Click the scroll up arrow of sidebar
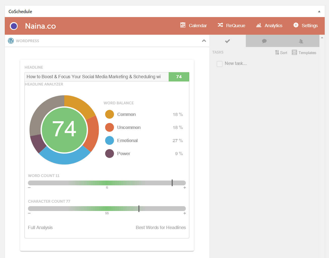The height and width of the screenshot is (258, 329). (322, 37)
